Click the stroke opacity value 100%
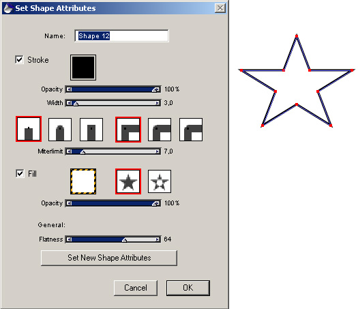The height and width of the screenshot is (309, 358). 172,89
